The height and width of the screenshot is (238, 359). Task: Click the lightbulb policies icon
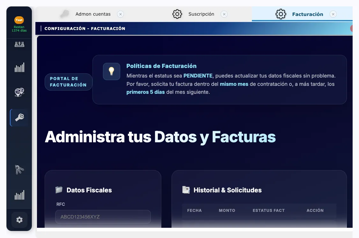click(112, 71)
